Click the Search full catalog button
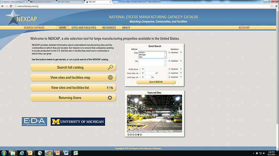The height and width of the screenshot is (156, 279). pos(73,67)
